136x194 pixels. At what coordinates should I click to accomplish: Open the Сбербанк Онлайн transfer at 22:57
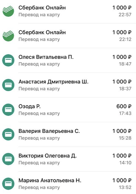coord(68,11)
